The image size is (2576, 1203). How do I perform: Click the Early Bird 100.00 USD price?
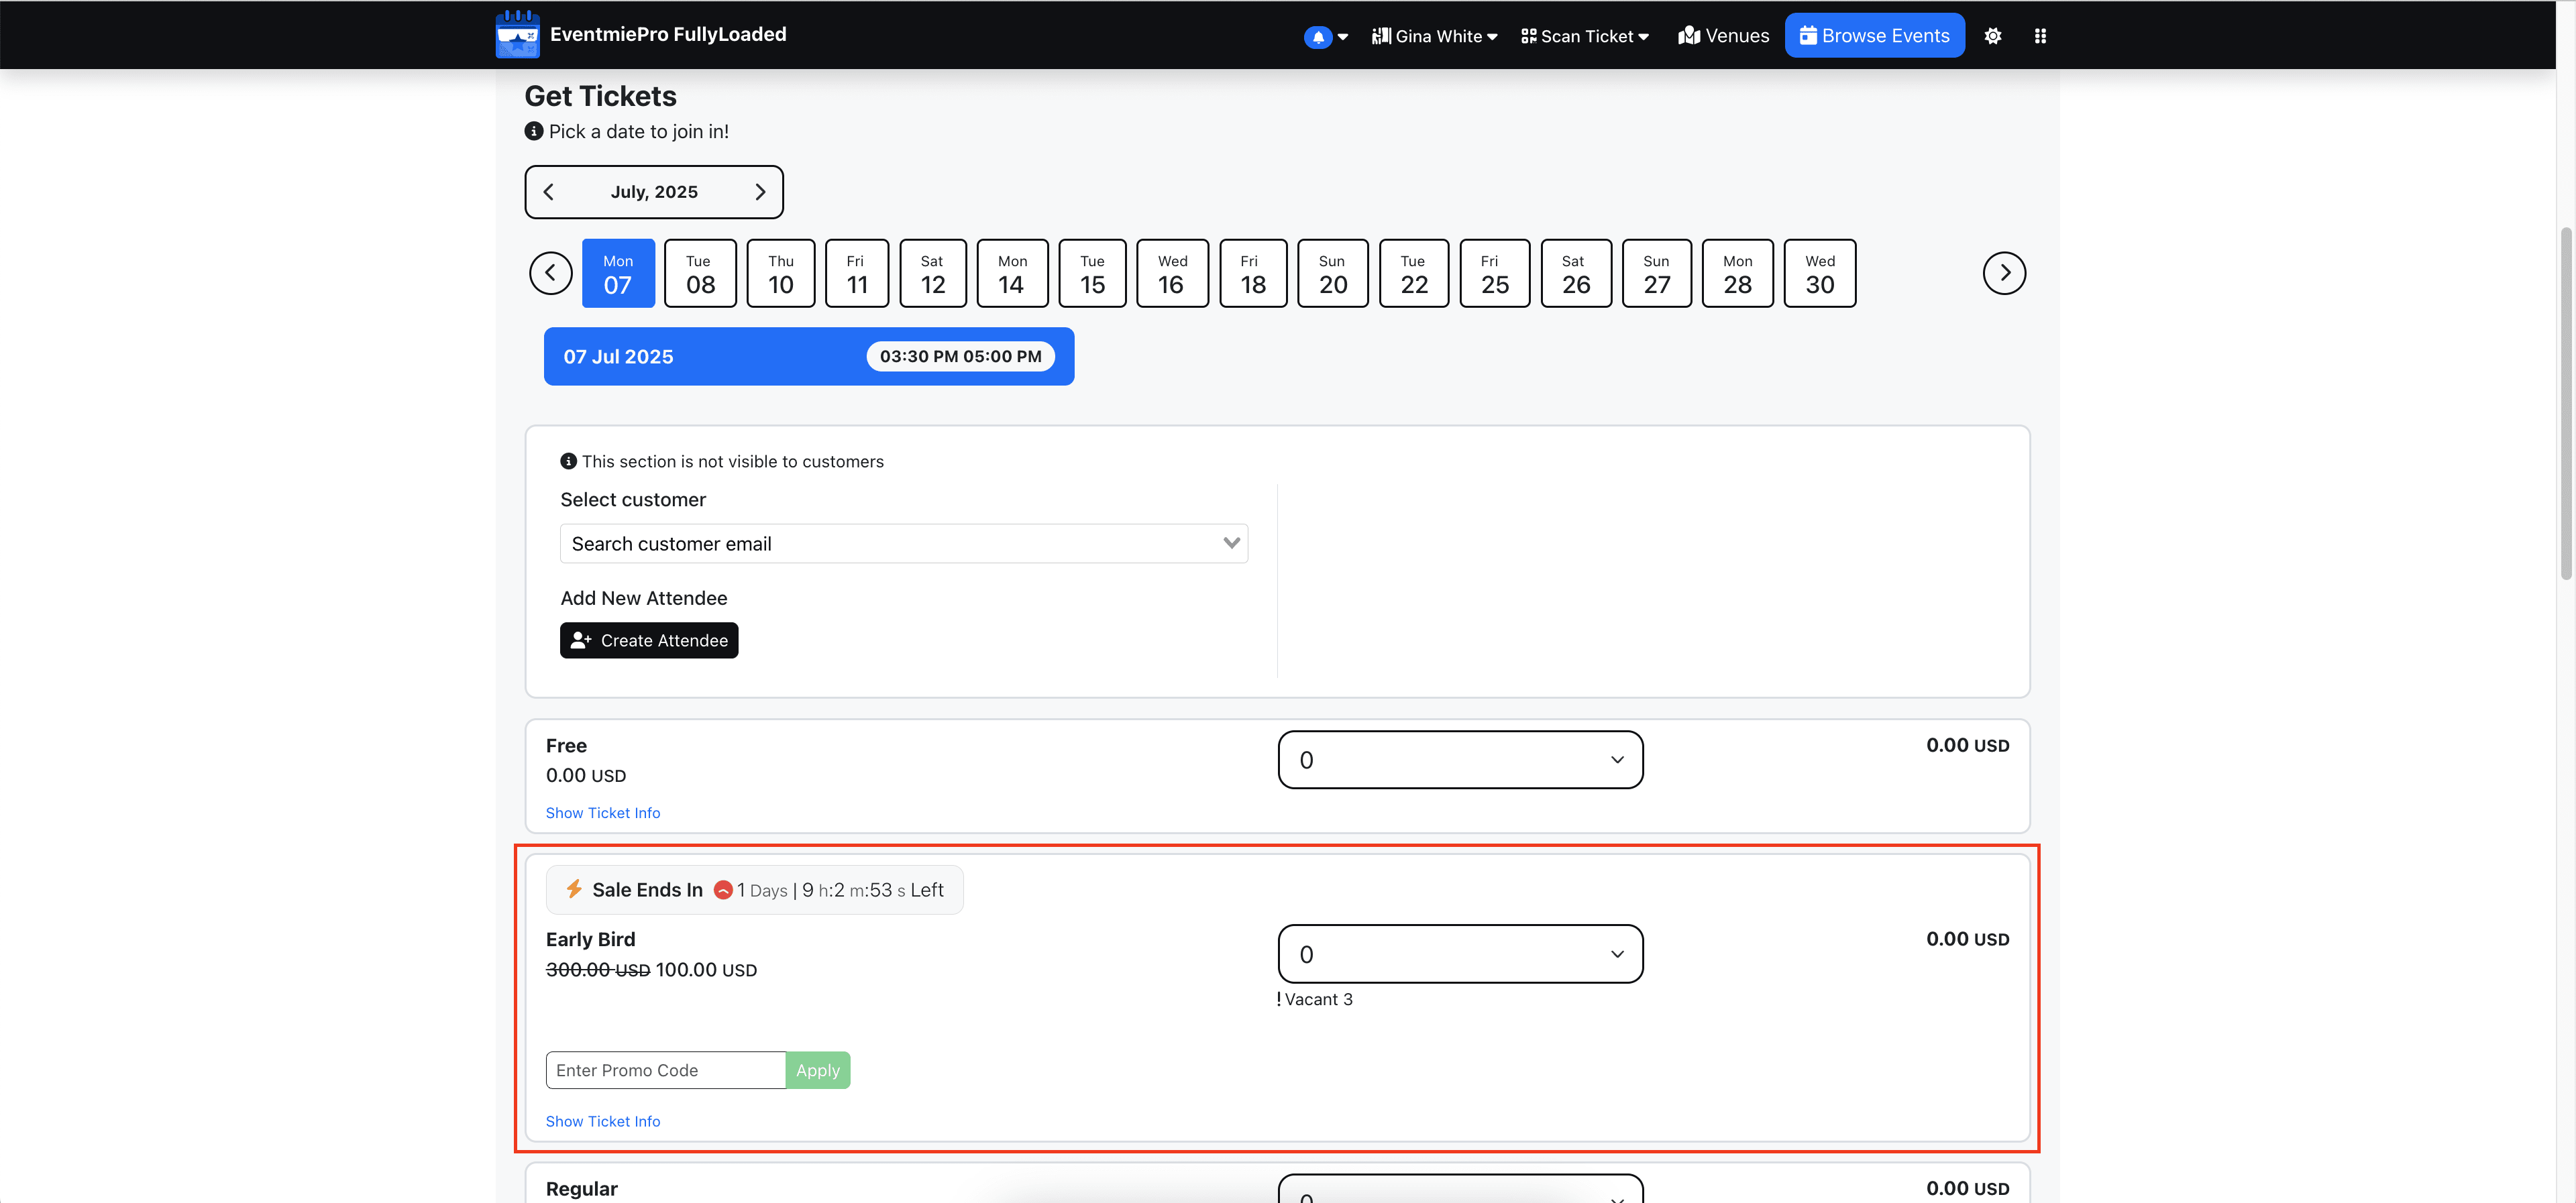(706, 970)
